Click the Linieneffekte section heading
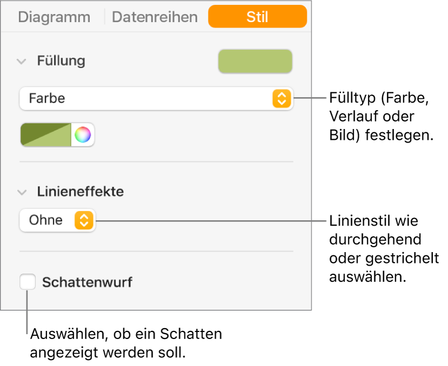The height and width of the screenshot is (366, 448). 80,192
